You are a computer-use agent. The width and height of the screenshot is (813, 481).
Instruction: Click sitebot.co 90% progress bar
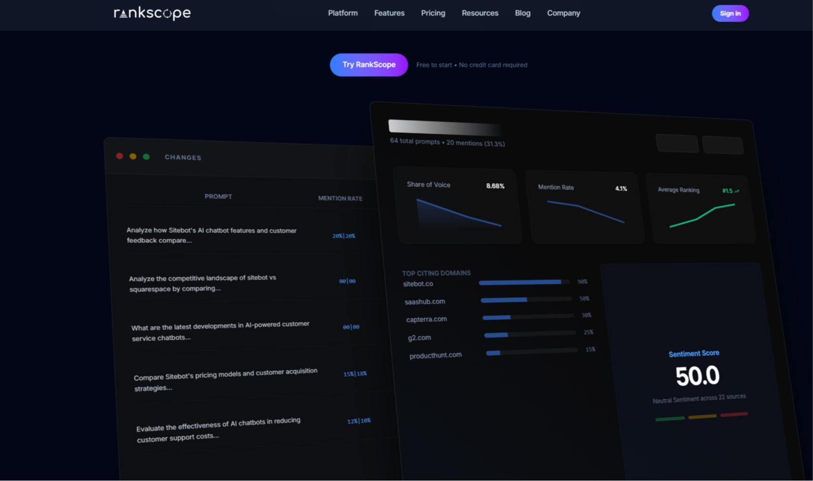(x=524, y=282)
